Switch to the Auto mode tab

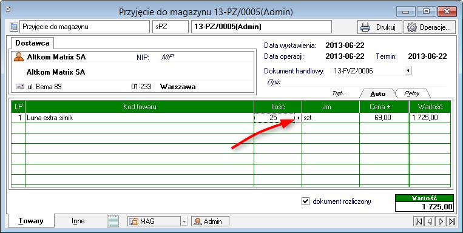377,93
